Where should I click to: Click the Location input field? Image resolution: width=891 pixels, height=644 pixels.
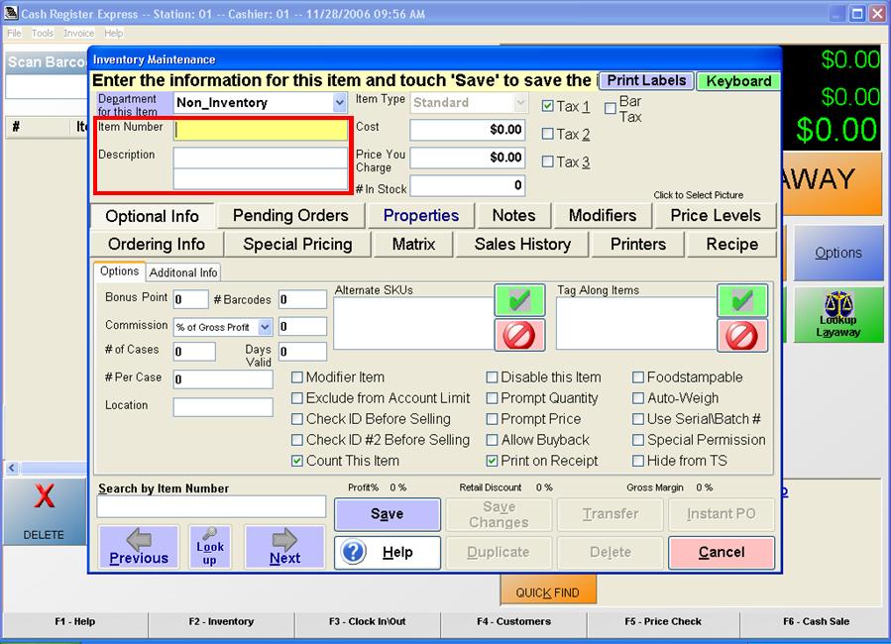223,406
